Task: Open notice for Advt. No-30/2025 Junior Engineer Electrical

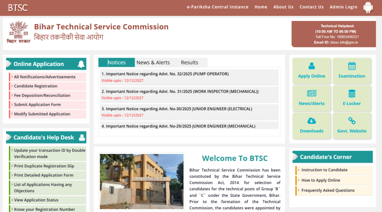Action: click(177, 109)
